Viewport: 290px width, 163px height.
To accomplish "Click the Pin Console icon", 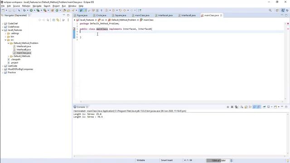I will (264, 107).
